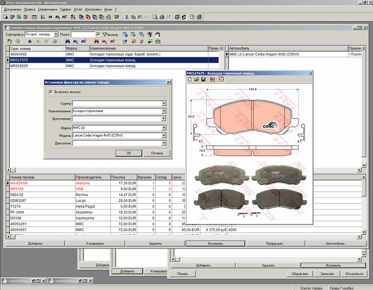Expand the Группа dropdown
Screen dimensions: 373x290
click(164, 103)
